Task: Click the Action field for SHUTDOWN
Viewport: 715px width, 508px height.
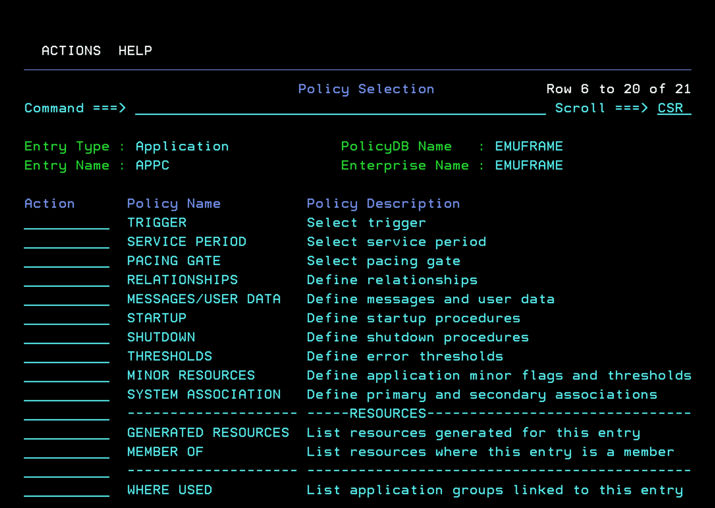Action: pos(67,338)
